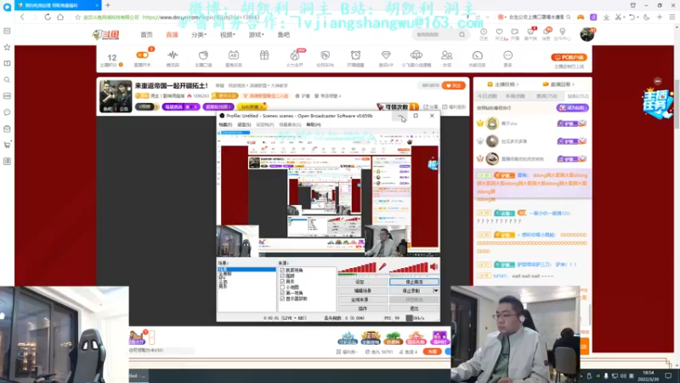
Task: Switch to the 贵宾(758) tab
Action: tap(547, 96)
